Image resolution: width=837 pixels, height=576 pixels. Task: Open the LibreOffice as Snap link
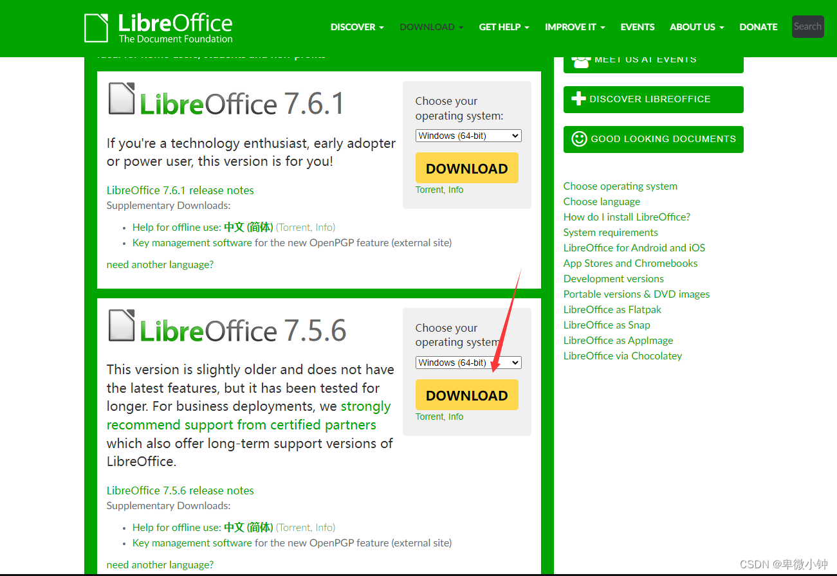coord(607,325)
